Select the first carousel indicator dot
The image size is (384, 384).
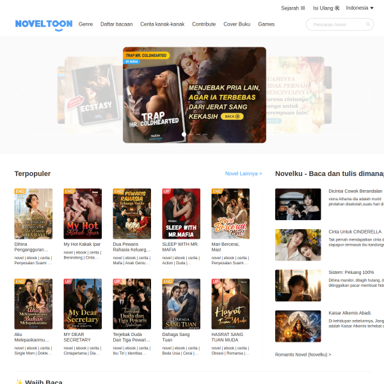point(184,134)
